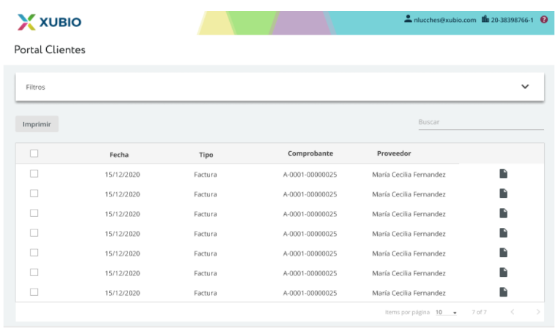This screenshot has height=328, width=555.
Task: Check the box in the seventh invoice row
Action: (34, 292)
